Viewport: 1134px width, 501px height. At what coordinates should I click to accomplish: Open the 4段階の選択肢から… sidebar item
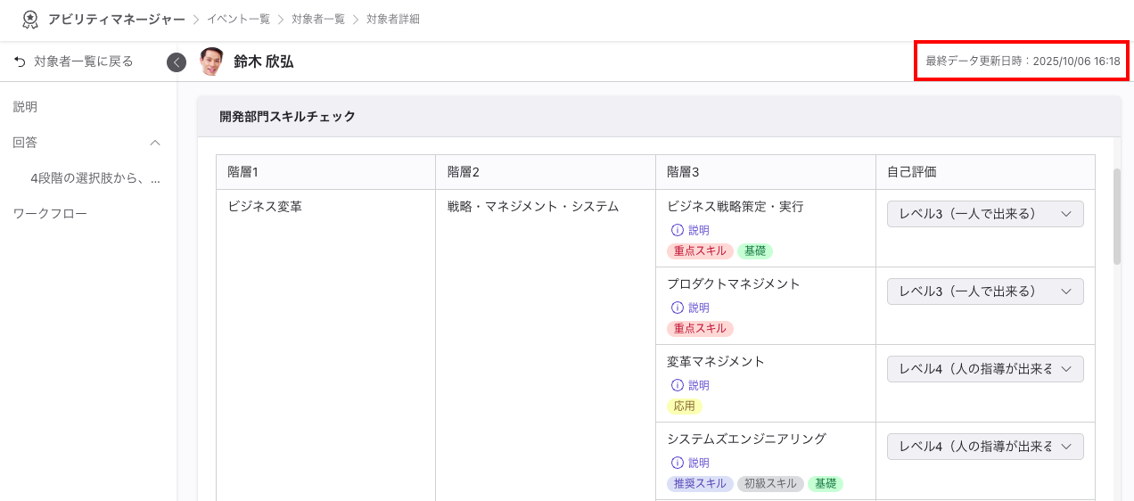click(x=95, y=178)
